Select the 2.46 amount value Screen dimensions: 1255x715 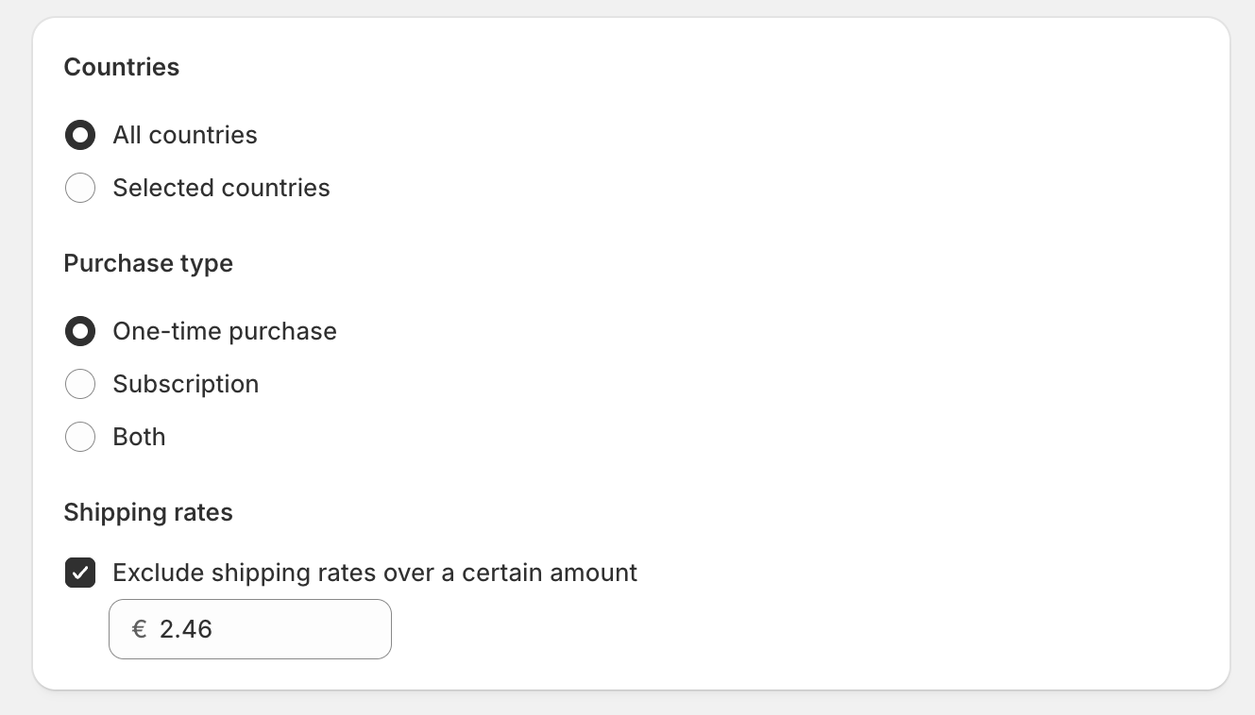(185, 629)
